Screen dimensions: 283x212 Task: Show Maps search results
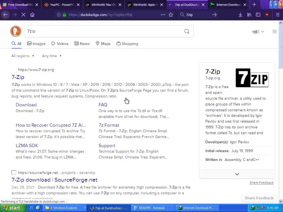click(103, 44)
